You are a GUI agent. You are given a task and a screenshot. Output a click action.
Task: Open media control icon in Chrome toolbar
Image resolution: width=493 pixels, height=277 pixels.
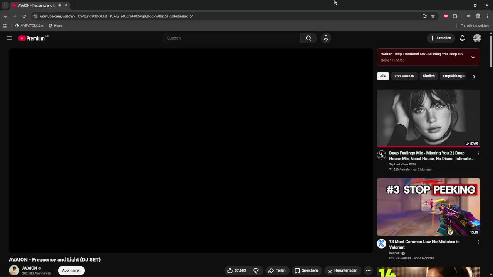469,16
